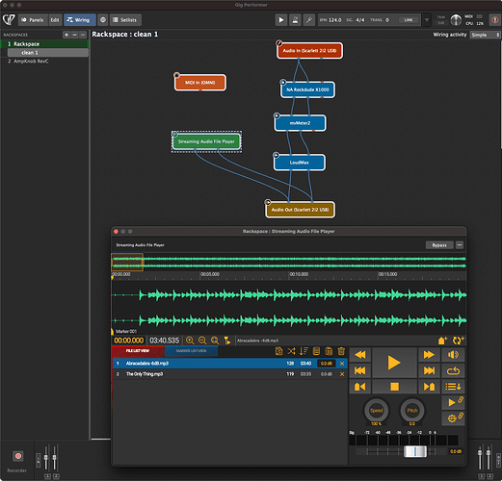Viewport: 502px width, 481px height.
Task: Toggle the loop playback button
Action: 453,370
